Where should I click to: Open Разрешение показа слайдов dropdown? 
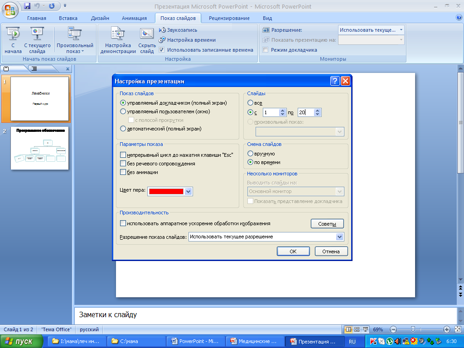tap(340, 237)
